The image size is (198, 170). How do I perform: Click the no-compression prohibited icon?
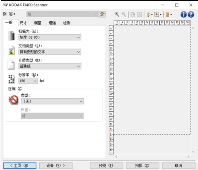tap(14, 100)
